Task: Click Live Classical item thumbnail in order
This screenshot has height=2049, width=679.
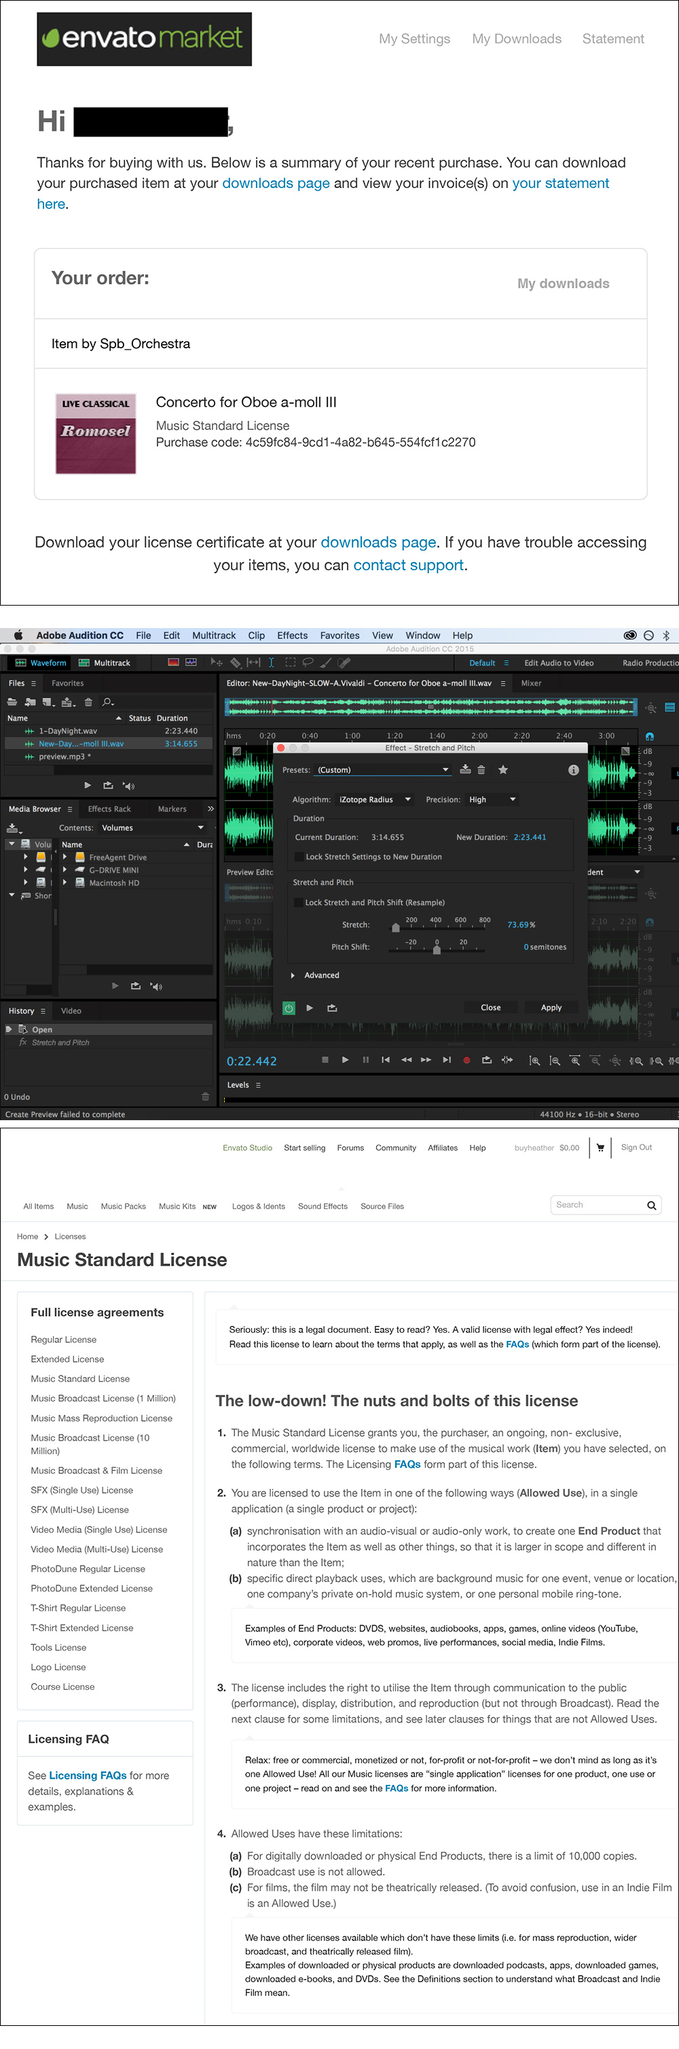Action: coord(96,434)
